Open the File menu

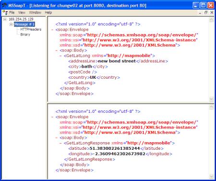click(12, 12)
